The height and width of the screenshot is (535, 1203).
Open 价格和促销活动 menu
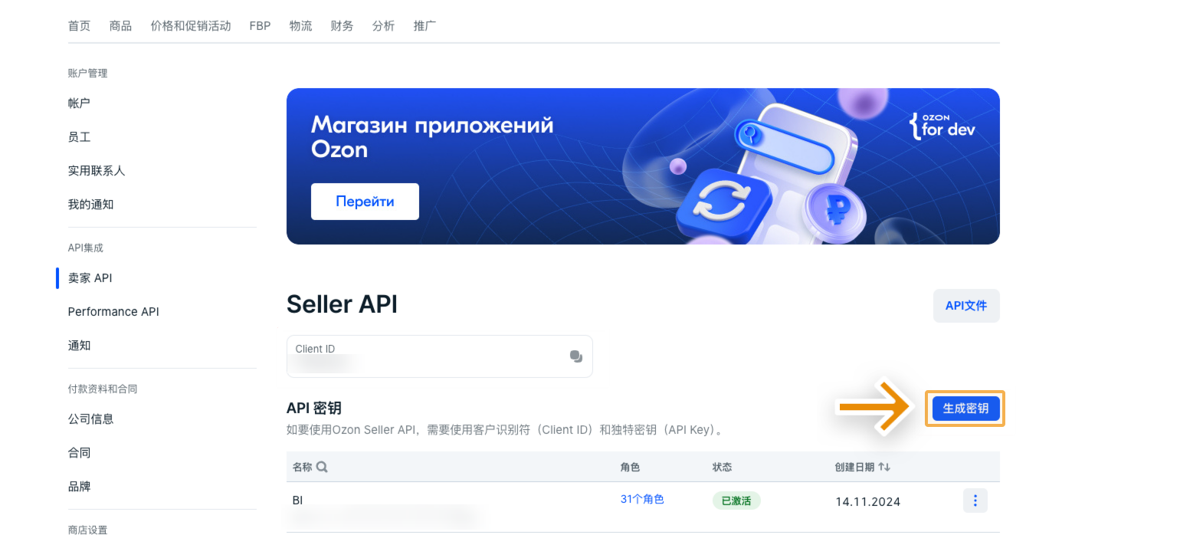pyautogui.click(x=191, y=26)
